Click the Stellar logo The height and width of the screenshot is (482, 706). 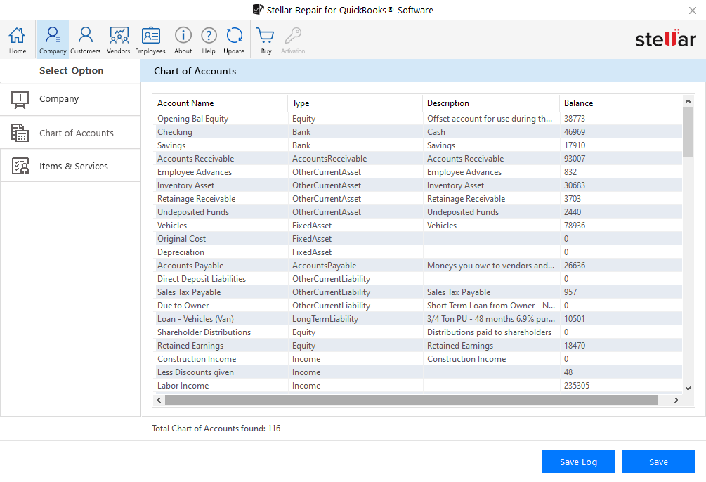(665, 39)
